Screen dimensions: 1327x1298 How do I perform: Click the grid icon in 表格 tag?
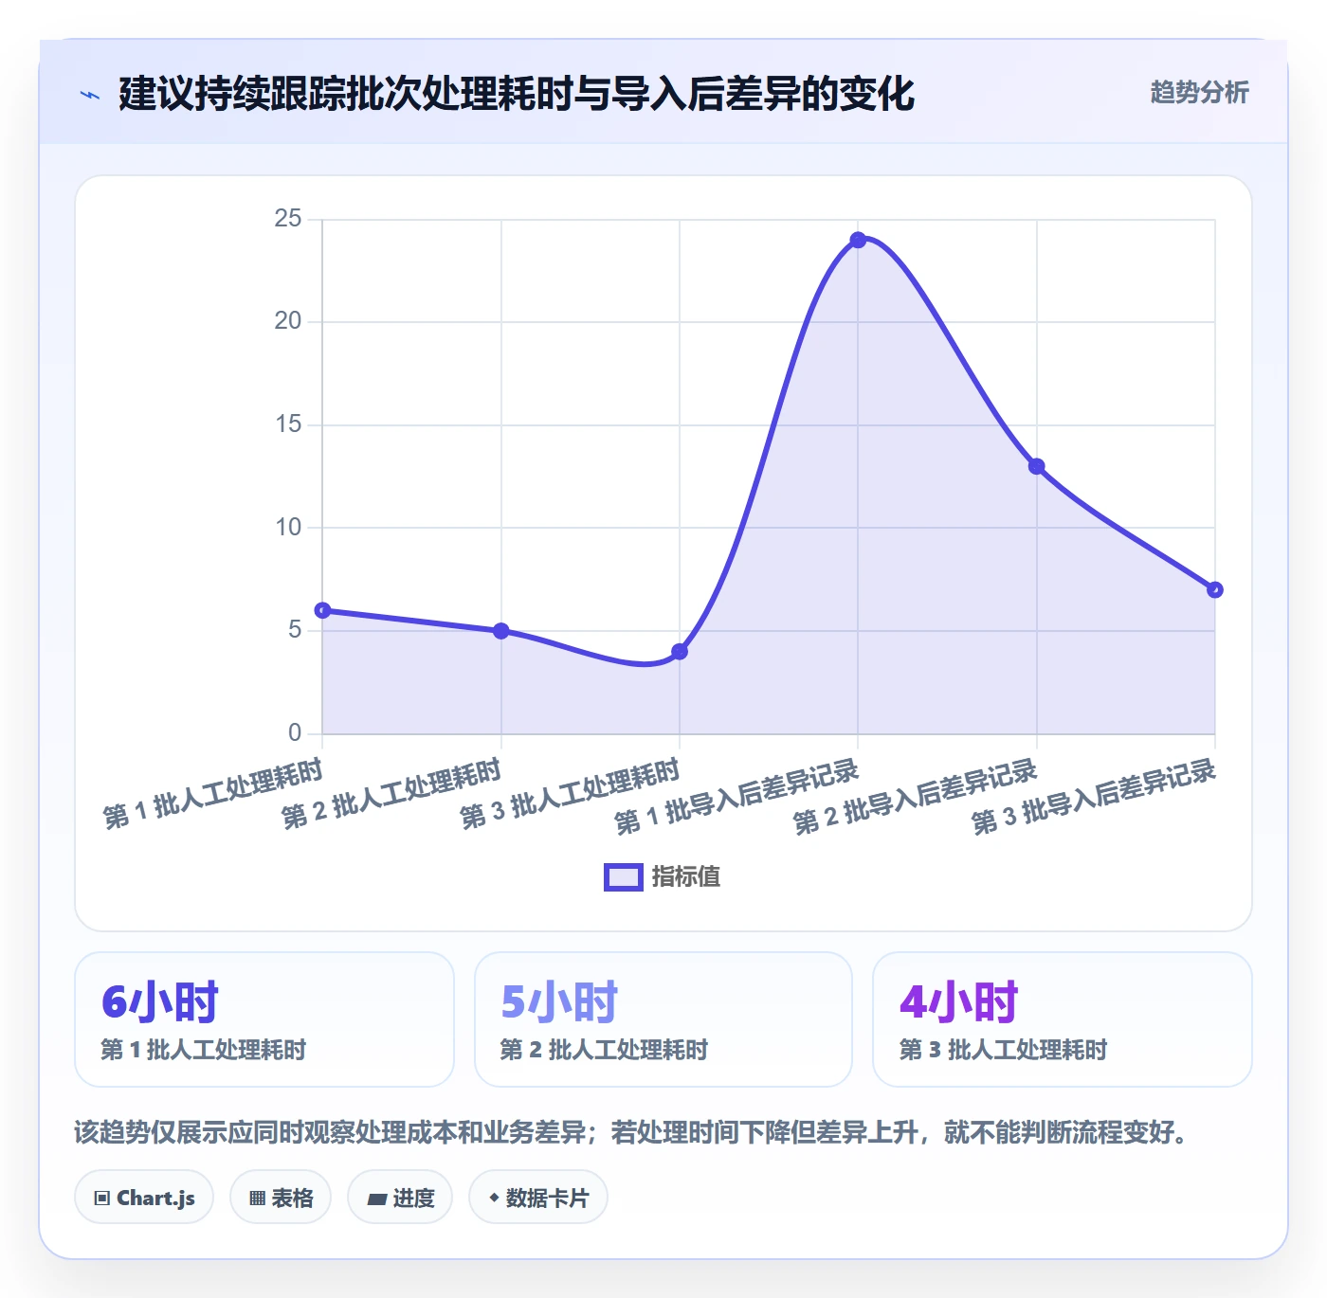257,1199
